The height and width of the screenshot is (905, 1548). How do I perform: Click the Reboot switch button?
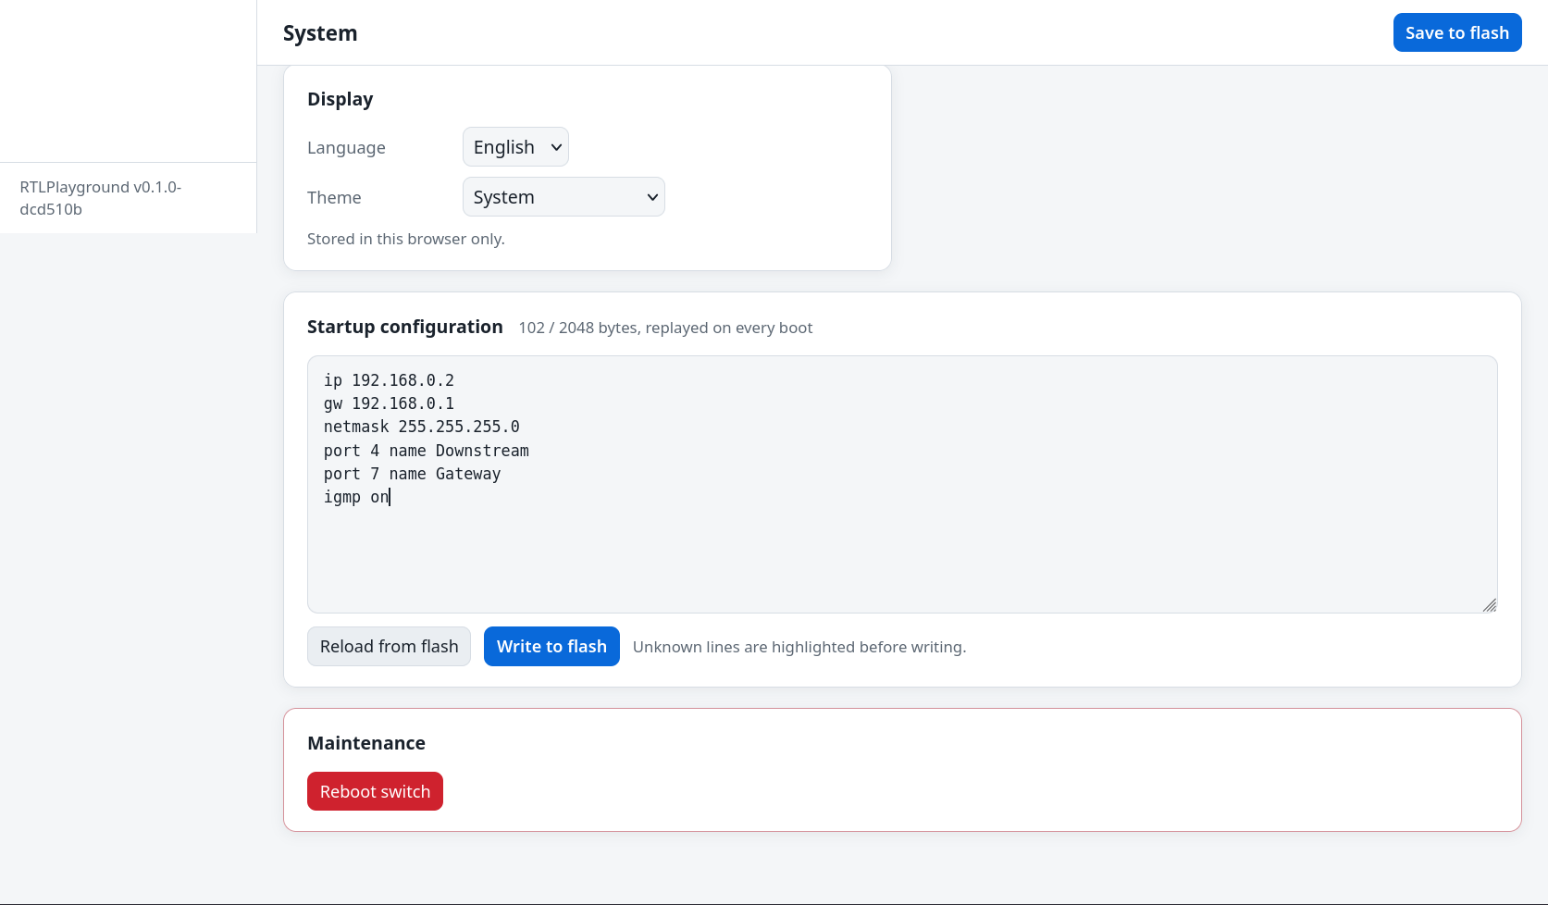375,791
